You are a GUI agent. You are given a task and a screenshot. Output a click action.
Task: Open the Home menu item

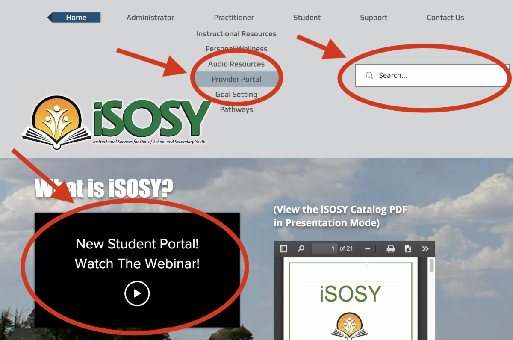click(x=76, y=18)
